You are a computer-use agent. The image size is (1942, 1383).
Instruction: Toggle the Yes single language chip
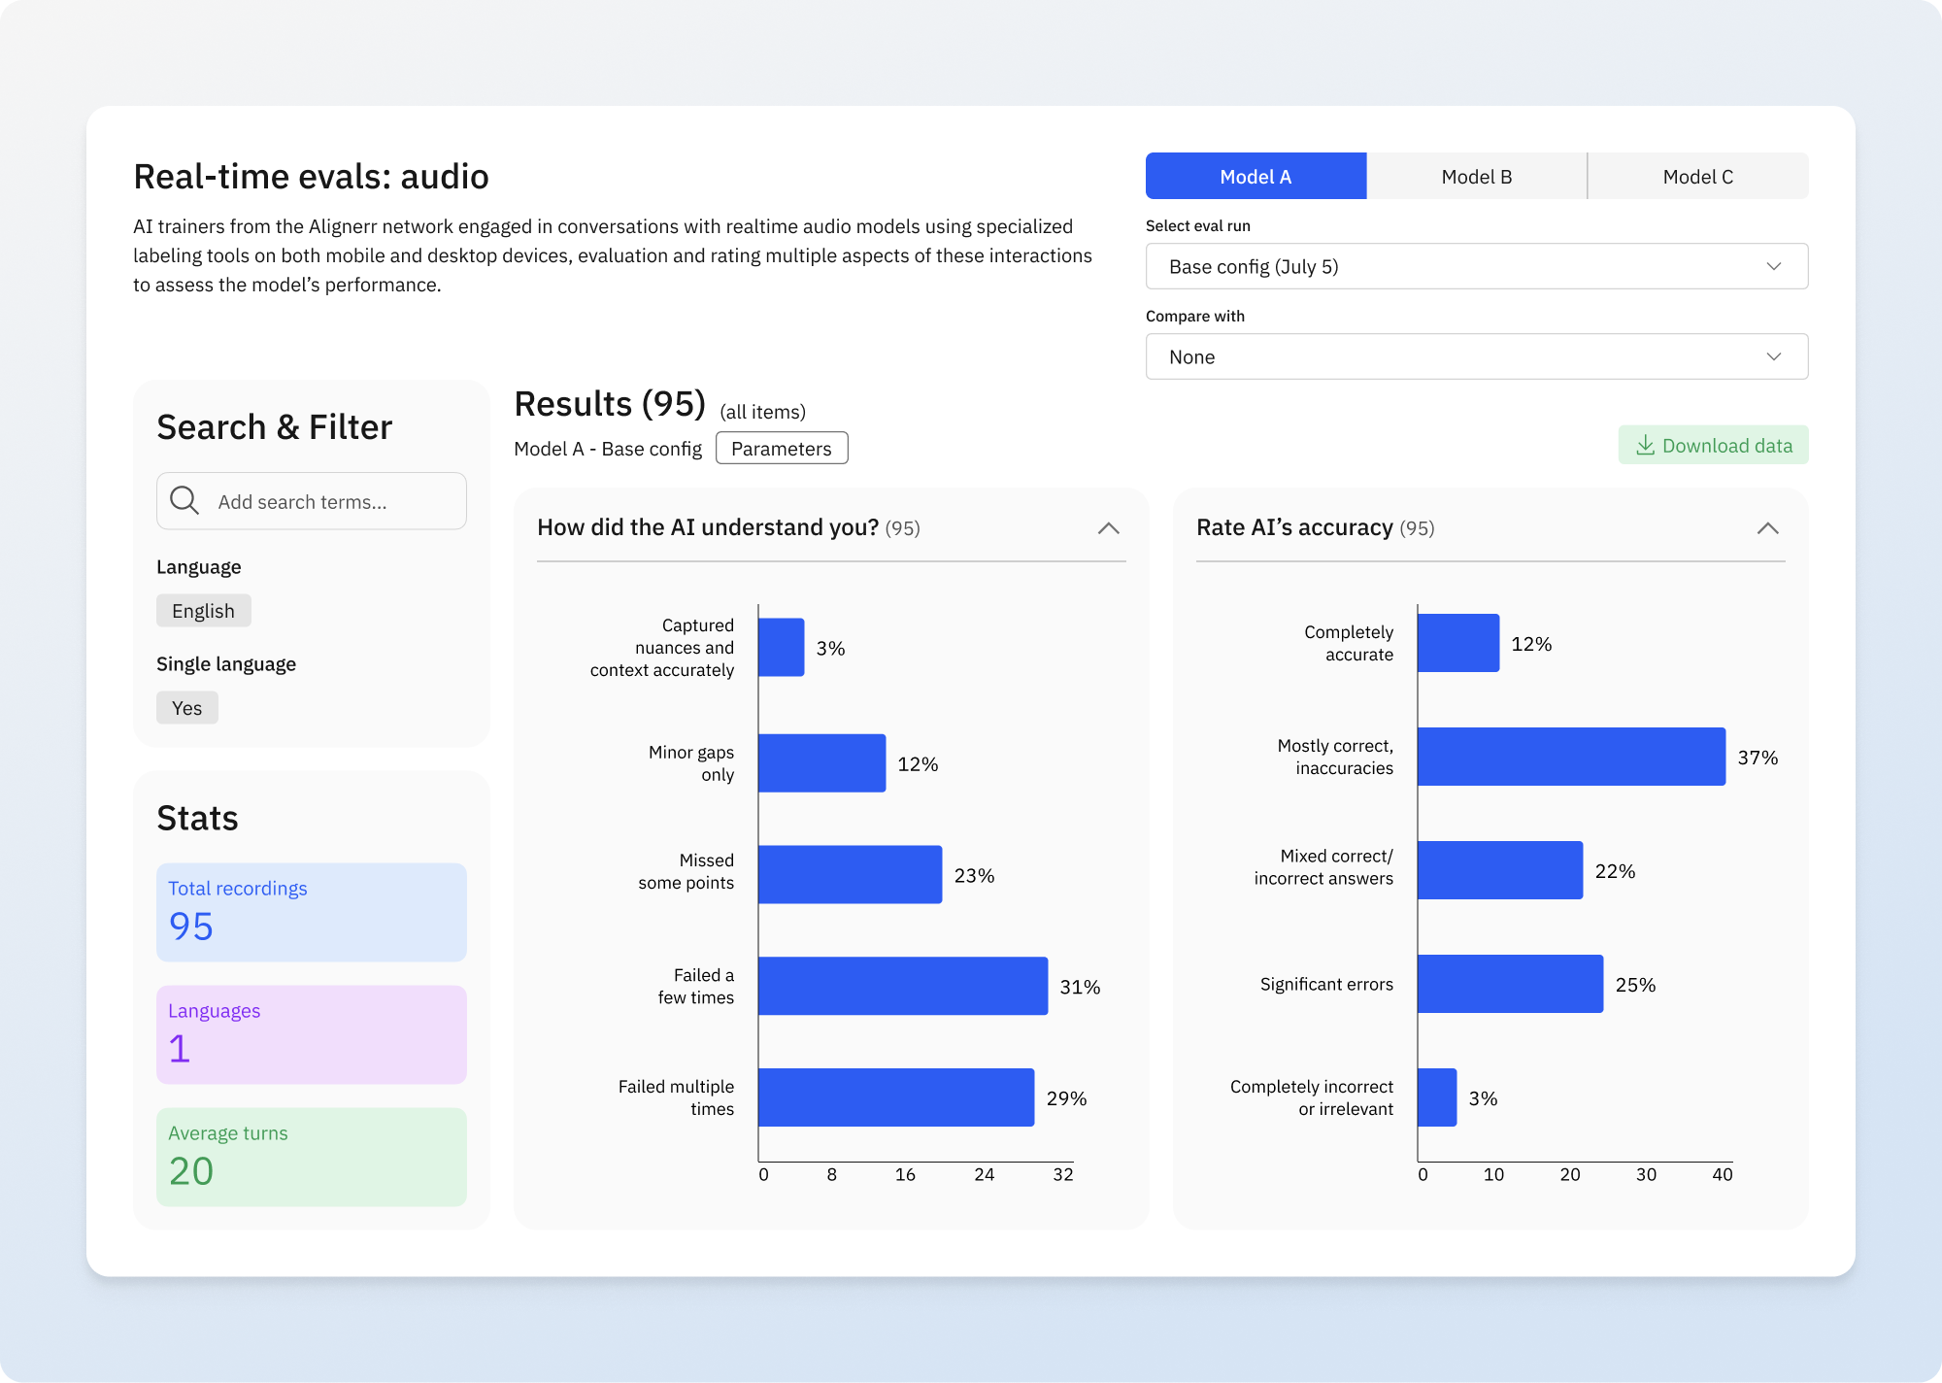186,707
